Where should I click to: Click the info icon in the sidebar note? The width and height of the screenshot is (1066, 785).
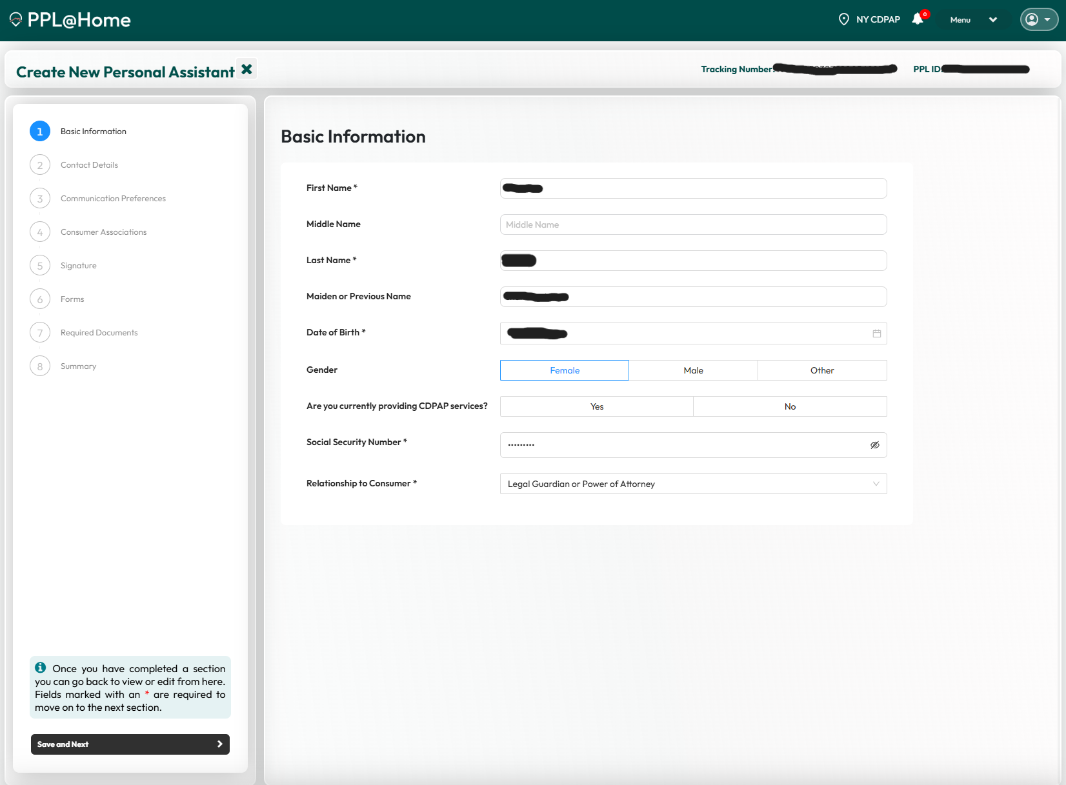pos(41,668)
